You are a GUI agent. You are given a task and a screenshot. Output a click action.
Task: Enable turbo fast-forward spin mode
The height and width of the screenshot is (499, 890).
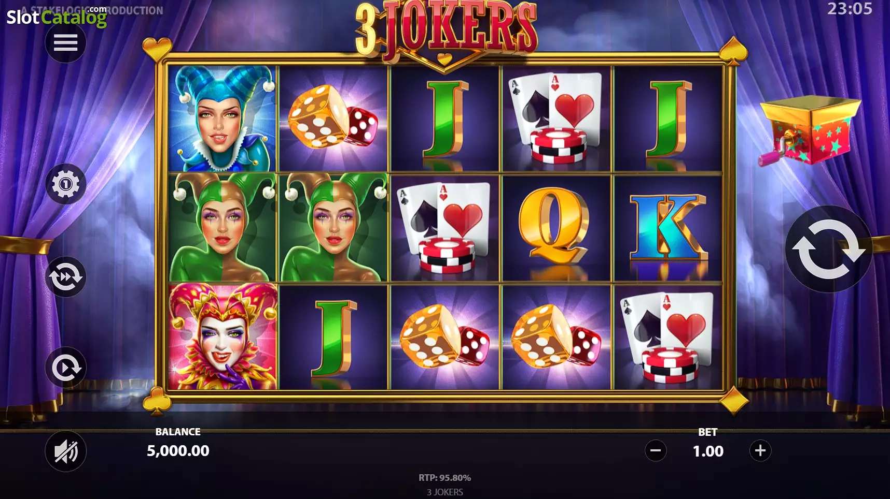point(65,277)
